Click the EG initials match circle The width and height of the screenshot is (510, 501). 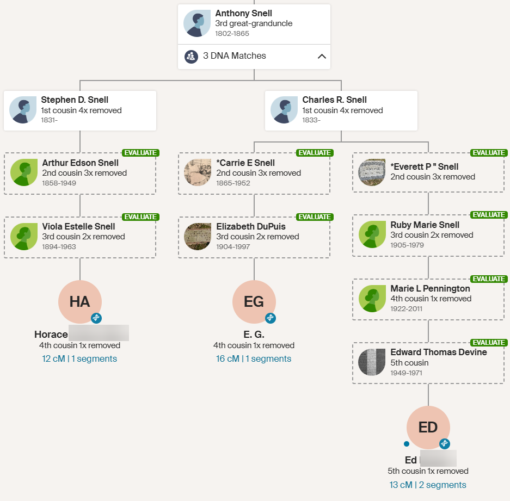254,302
